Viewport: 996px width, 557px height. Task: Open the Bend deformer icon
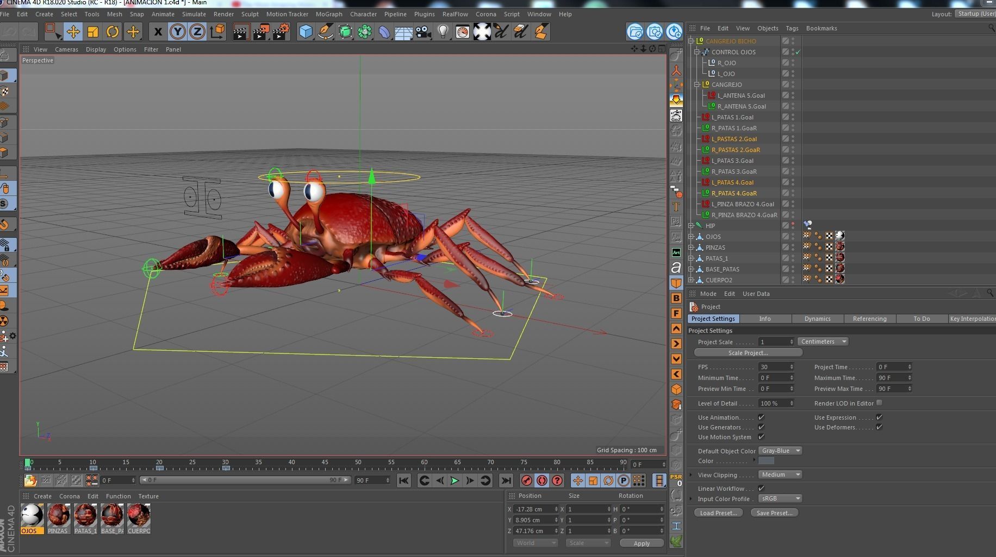click(384, 31)
